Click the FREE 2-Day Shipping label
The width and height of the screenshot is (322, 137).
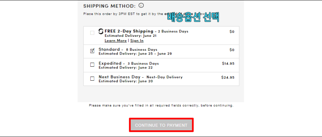click(129, 31)
